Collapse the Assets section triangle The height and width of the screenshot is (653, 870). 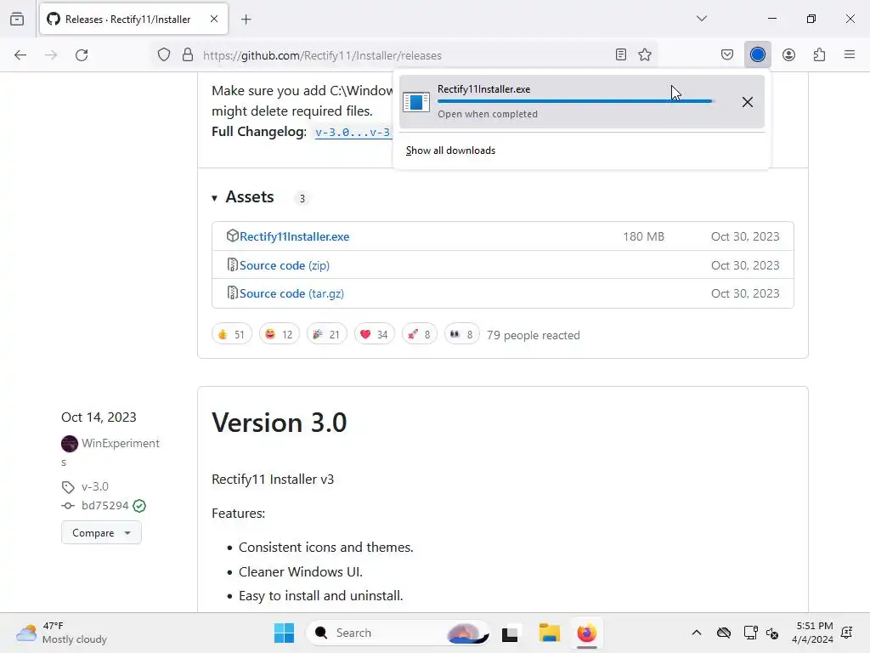click(215, 198)
